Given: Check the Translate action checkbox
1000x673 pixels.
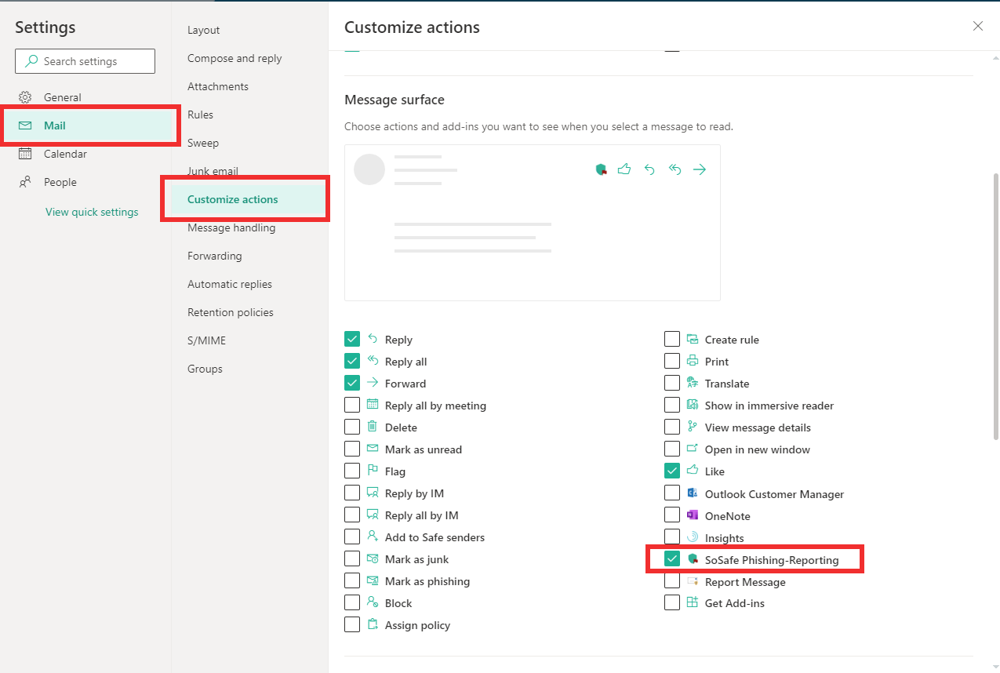Looking at the screenshot, I should pyautogui.click(x=672, y=383).
